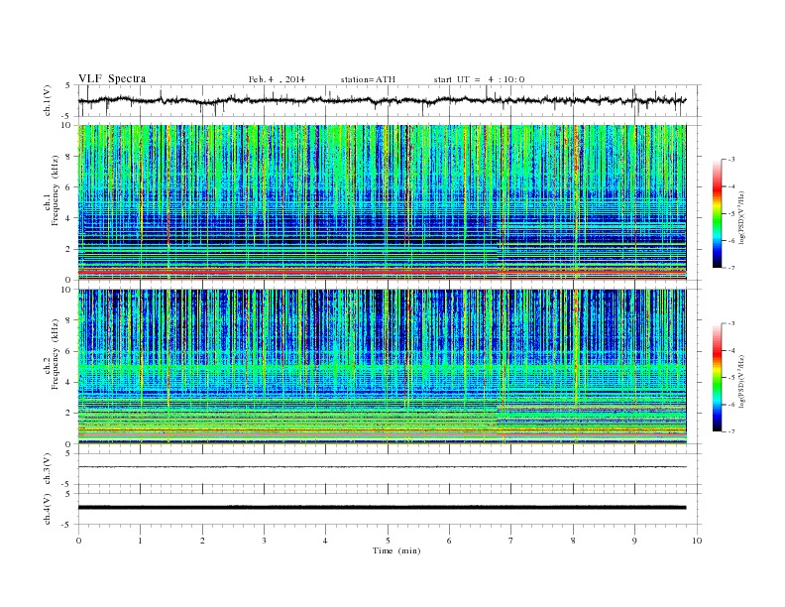
Task: Click time axis tick label "9"
Action: [x=634, y=541]
